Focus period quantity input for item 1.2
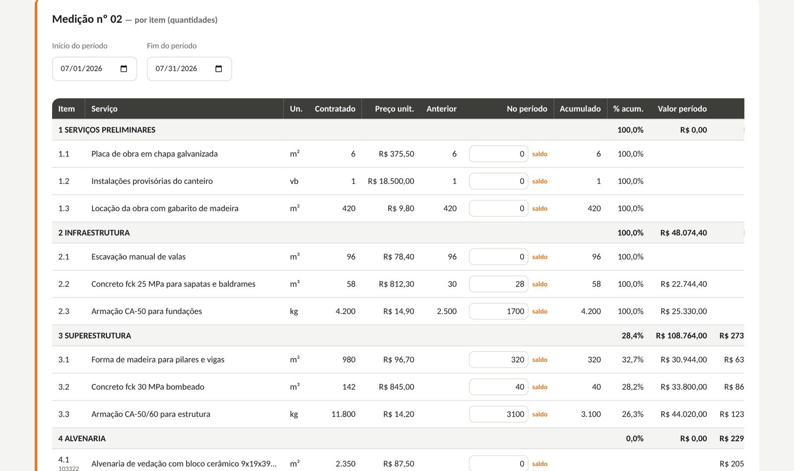 498,181
